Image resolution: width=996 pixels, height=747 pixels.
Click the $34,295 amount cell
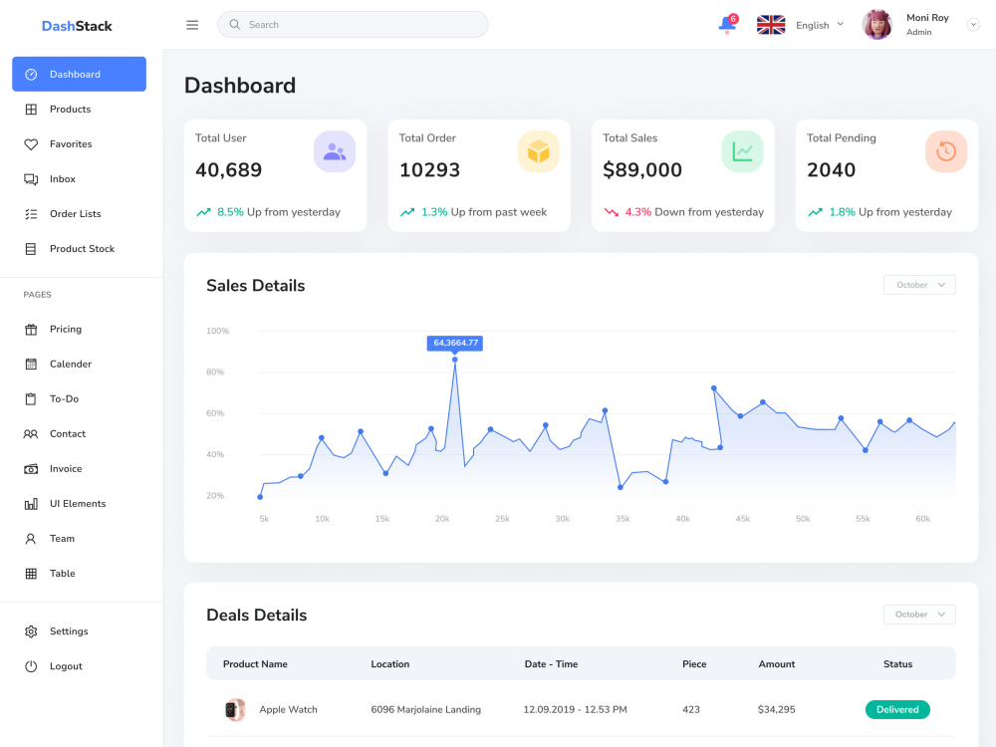[x=776, y=709]
